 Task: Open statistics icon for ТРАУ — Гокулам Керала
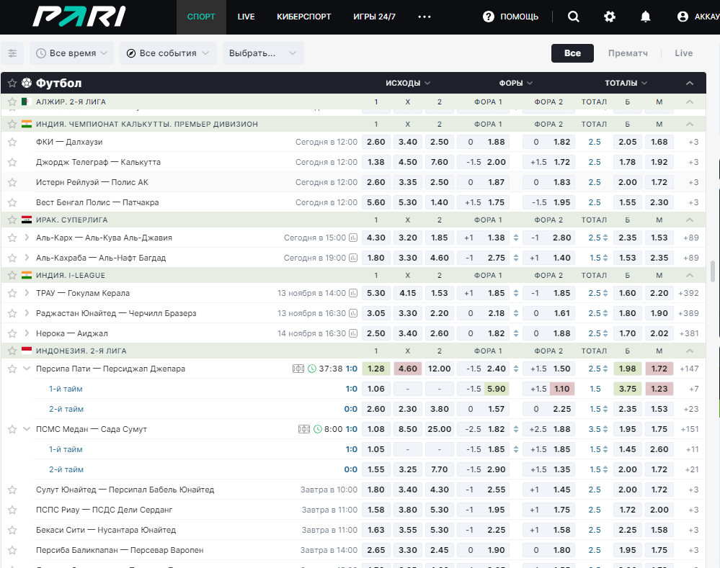[x=353, y=293]
